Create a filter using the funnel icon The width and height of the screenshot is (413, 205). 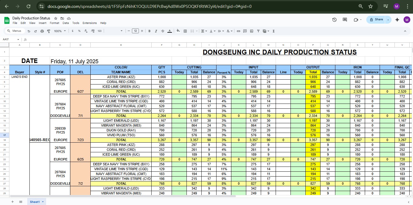point(258,31)
